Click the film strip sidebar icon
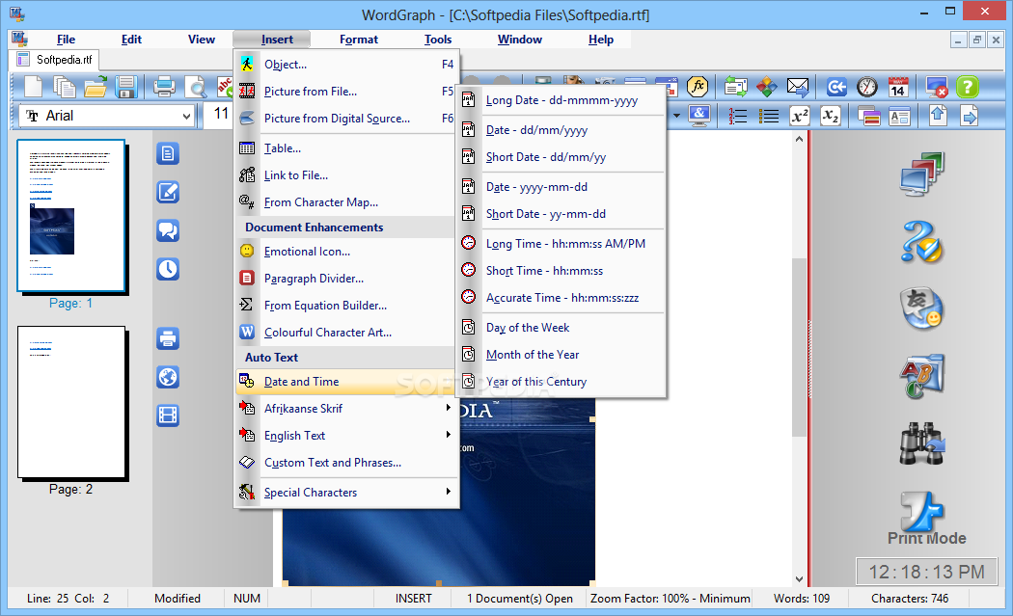Screen dimensions: 1013x616 coord(168,415)
